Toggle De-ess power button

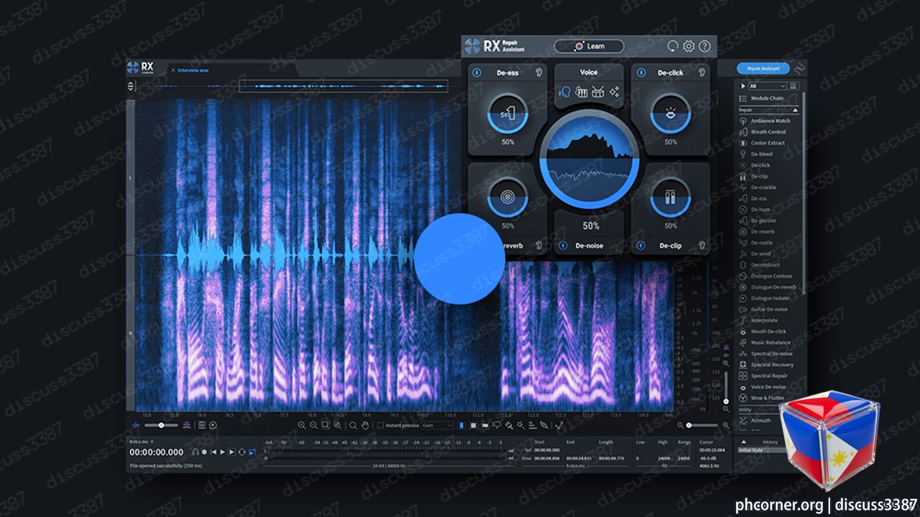pyautogui.click(x=477, y=73)
